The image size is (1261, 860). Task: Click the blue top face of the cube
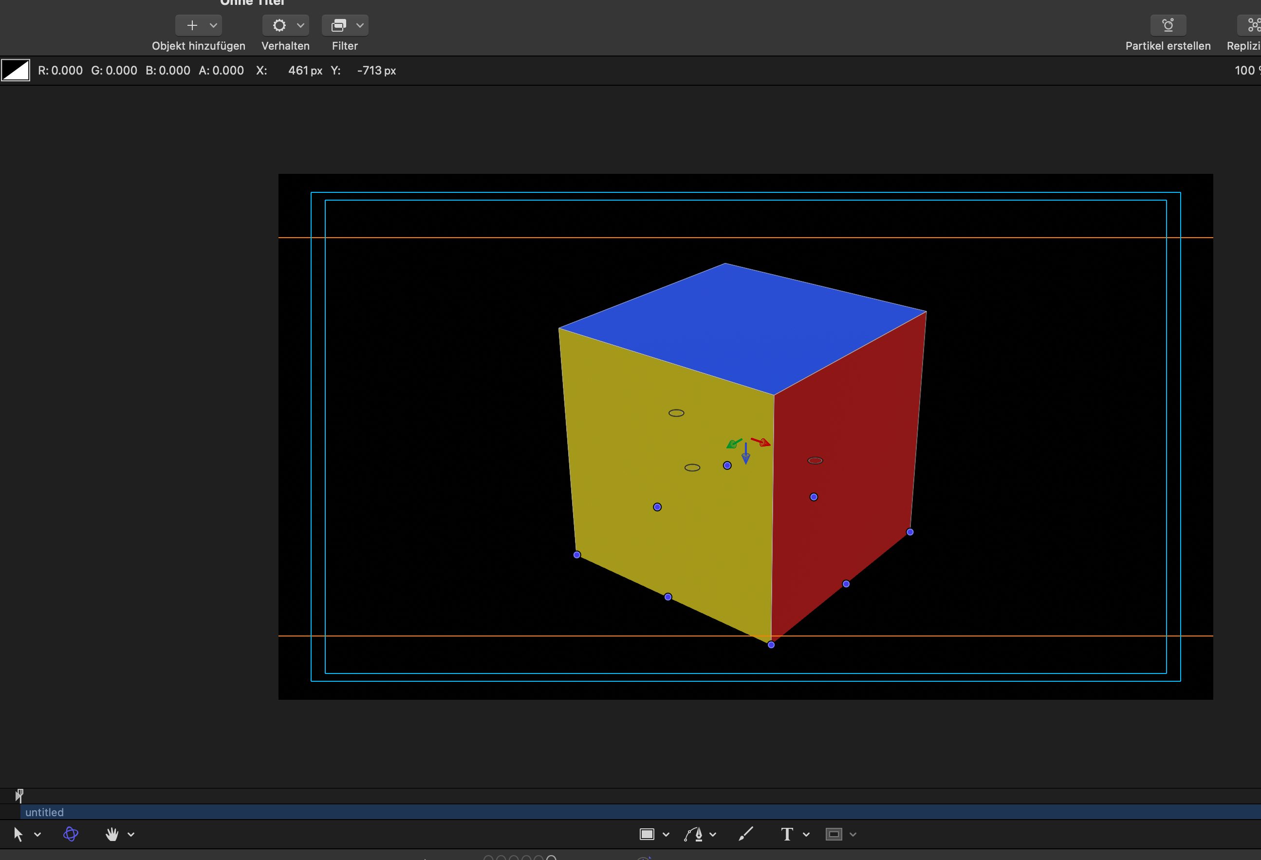click(743, 328)
